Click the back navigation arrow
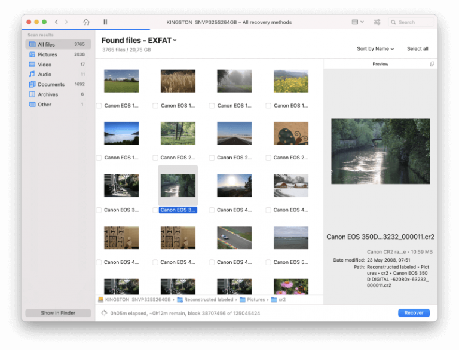Screen dimensions: 459x350 (56, 22)
